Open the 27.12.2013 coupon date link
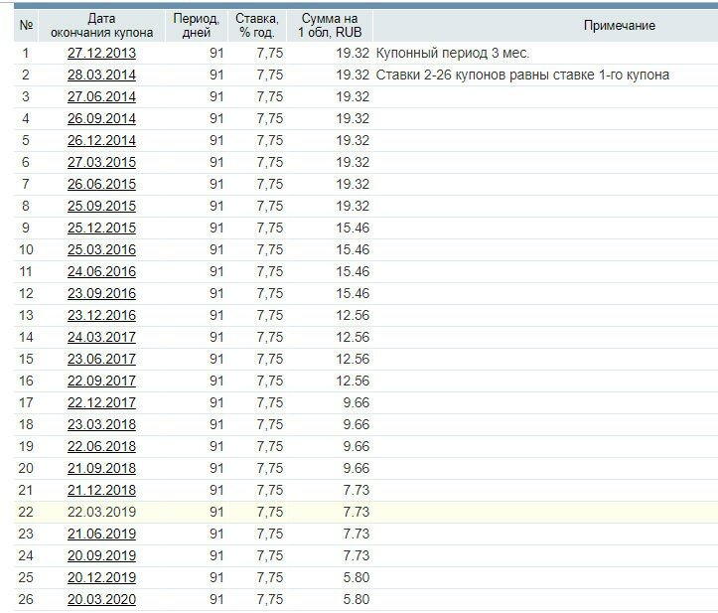The image size is (718, 613). pos(101,53)
